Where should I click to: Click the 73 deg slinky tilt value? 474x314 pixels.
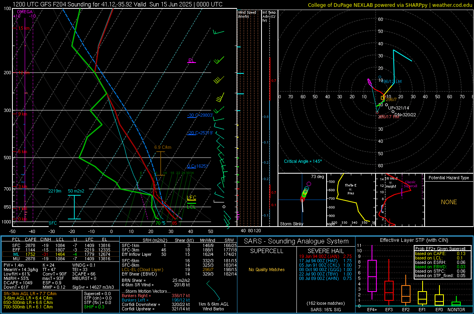(x=317, y=176)
